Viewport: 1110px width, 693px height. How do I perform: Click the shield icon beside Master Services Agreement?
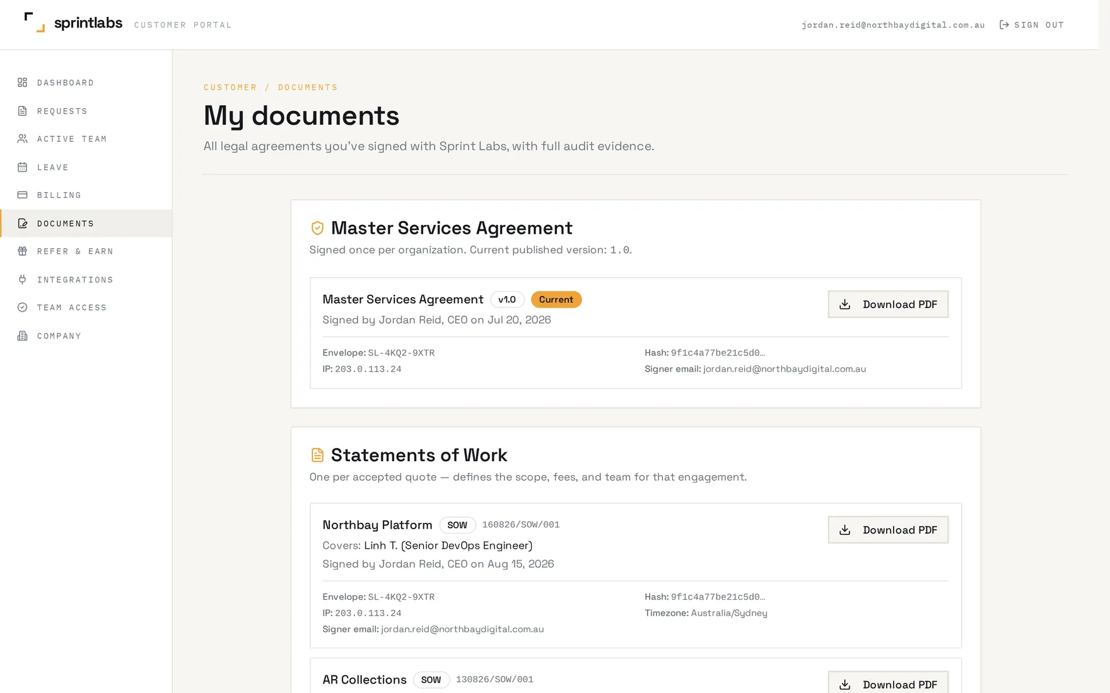click(317, 227)
